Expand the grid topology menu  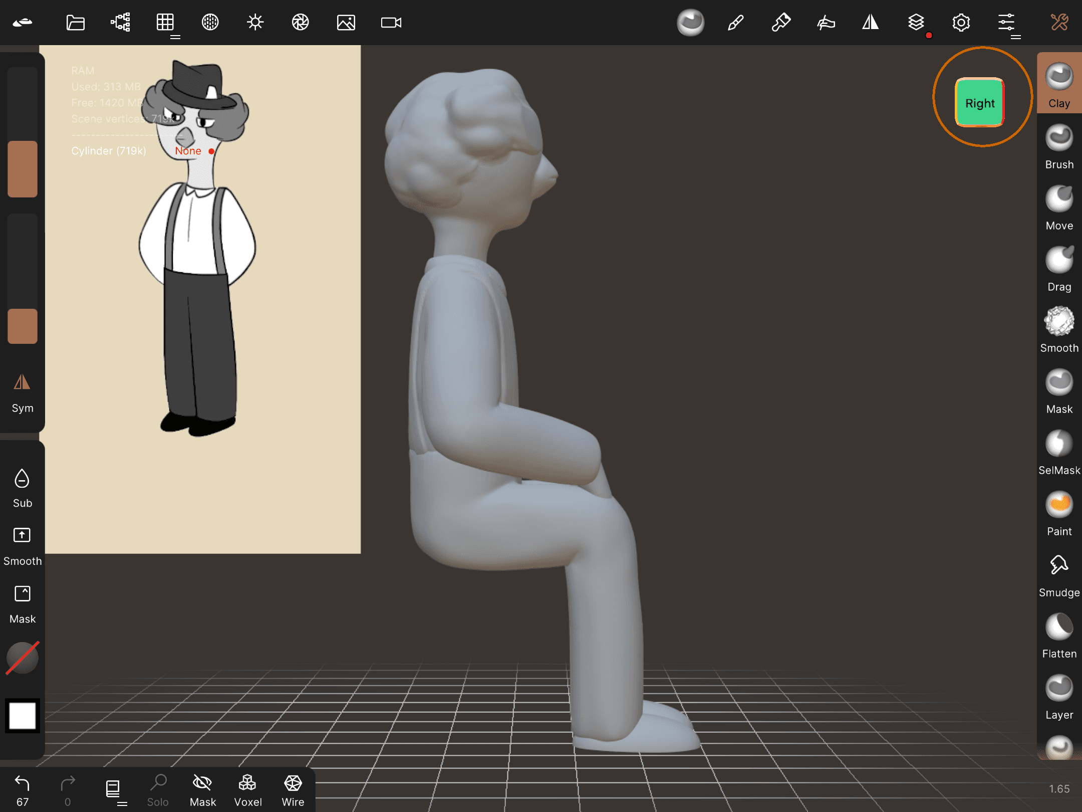click(165, 23)
